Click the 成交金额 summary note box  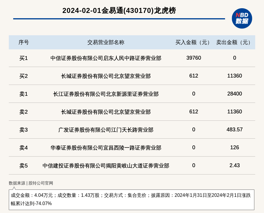[x=131, y=200]
